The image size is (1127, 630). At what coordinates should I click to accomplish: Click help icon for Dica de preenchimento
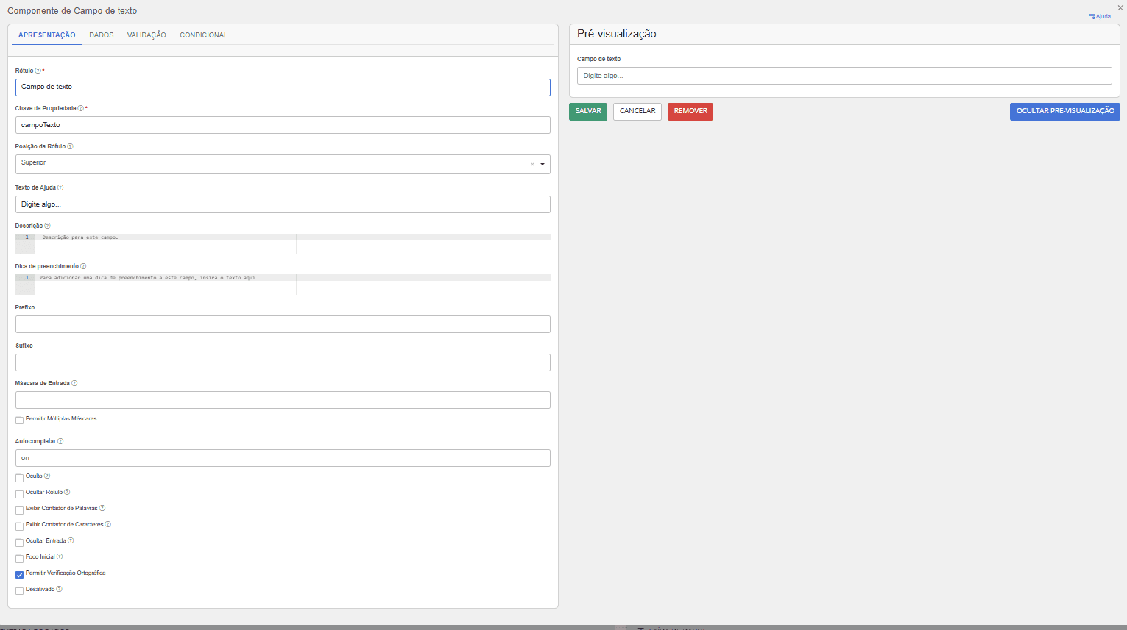click(83, 266)
